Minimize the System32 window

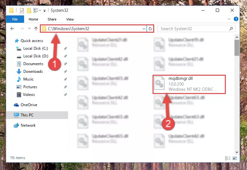point(203,10)
